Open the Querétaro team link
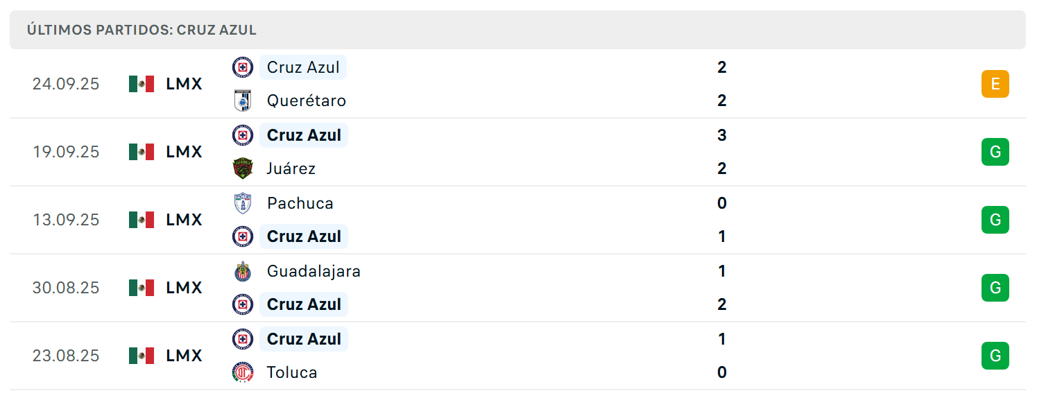 307,101
